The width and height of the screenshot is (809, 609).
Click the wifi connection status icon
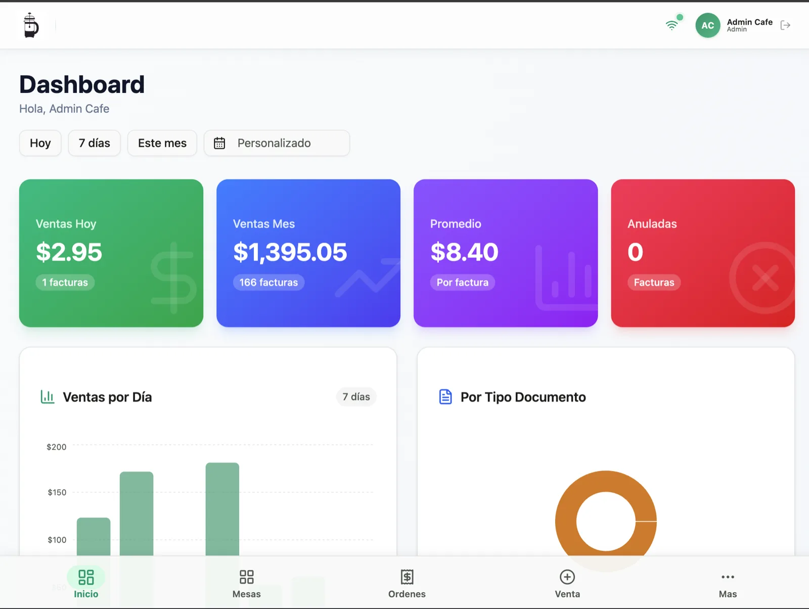click(x=672, y=25)
